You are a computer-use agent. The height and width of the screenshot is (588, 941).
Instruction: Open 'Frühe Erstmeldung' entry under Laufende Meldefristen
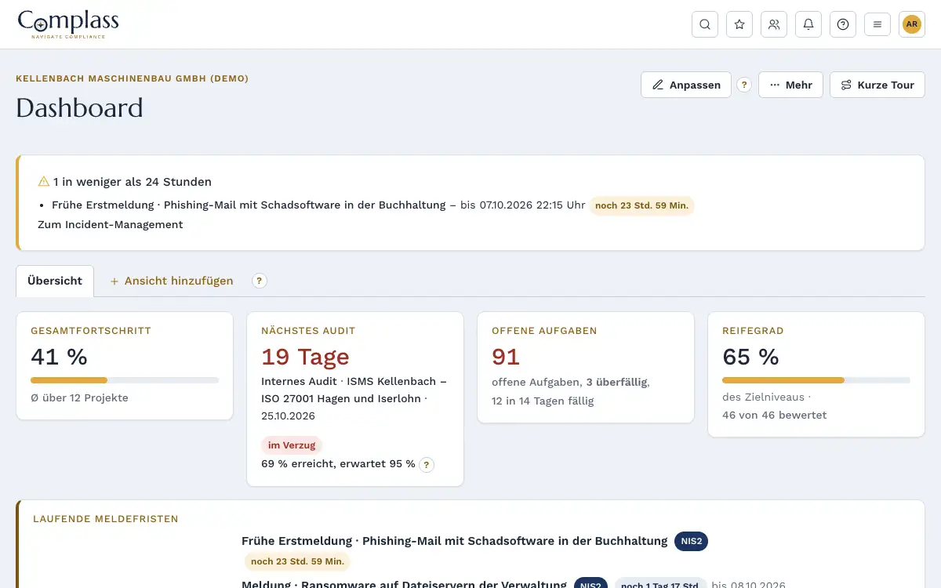(455, 541)
